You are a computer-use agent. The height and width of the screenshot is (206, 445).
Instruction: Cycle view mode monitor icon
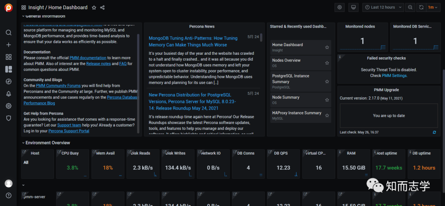tap(354, 7)
